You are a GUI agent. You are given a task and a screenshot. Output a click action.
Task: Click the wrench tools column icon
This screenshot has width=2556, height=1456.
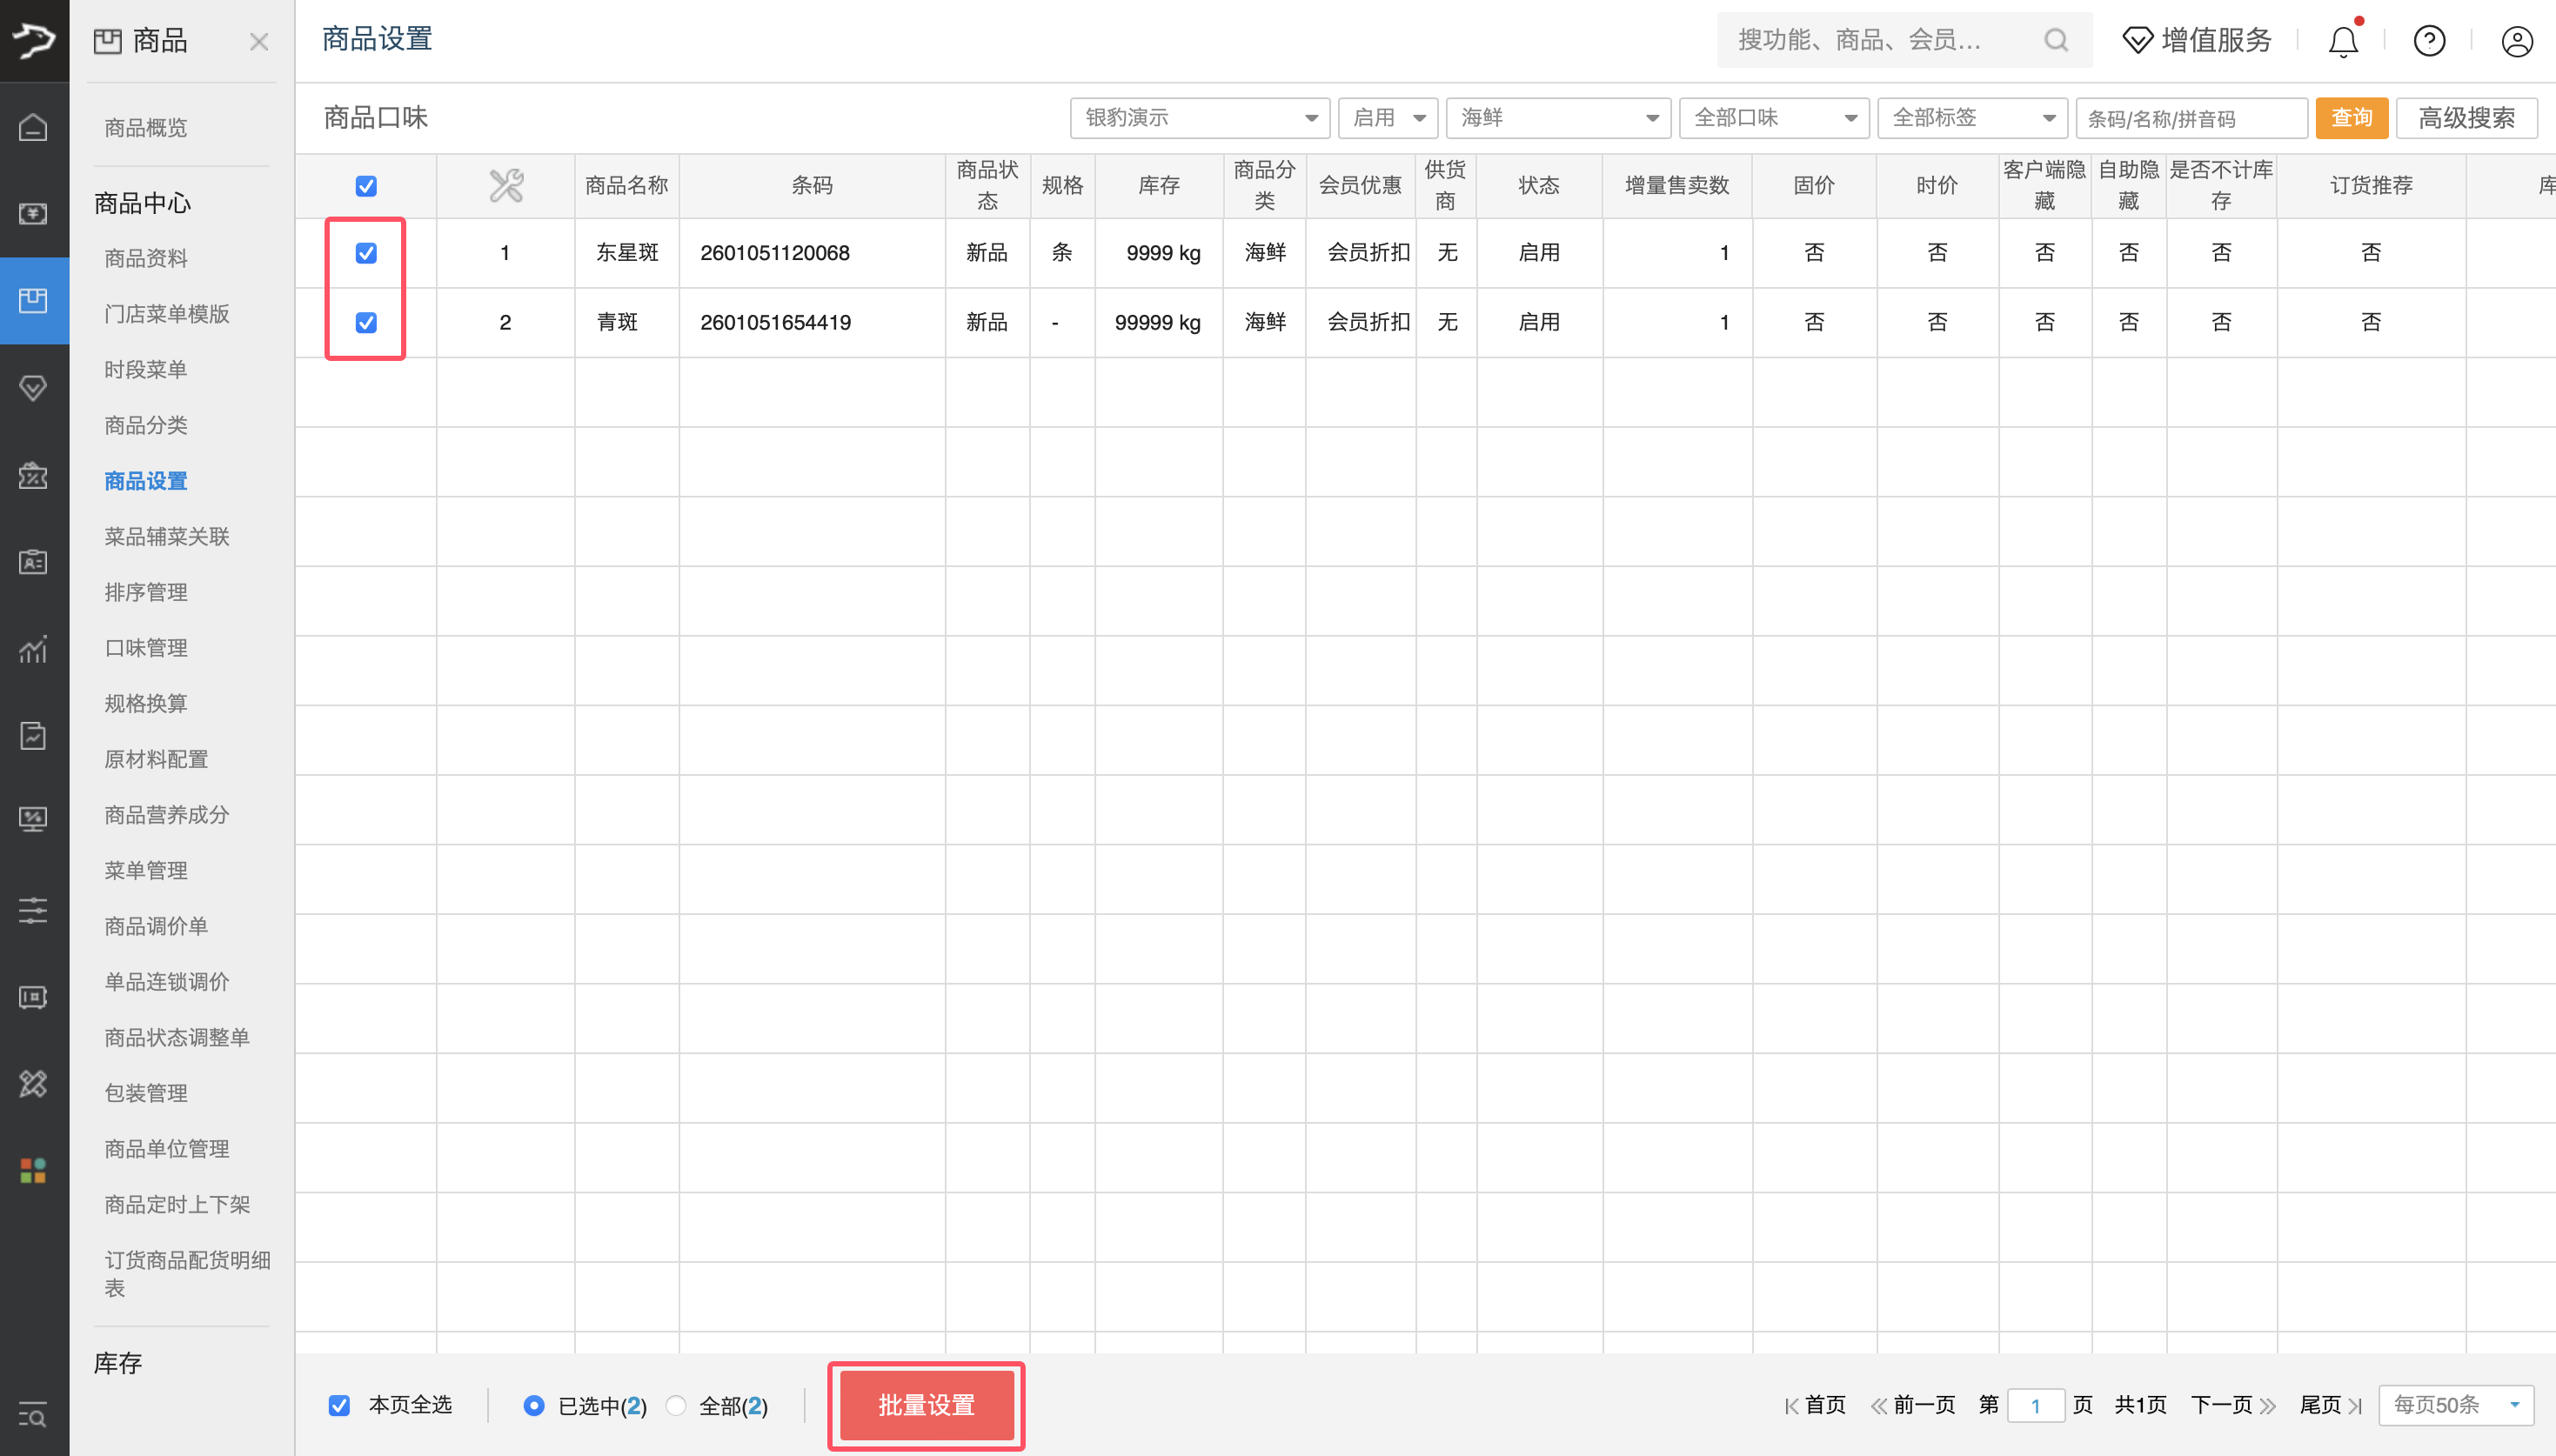[x=506, y=185]
